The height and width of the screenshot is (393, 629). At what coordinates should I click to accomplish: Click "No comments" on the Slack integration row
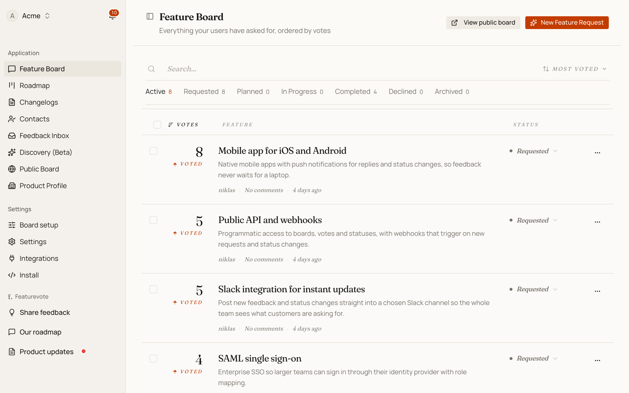[264, 329]
